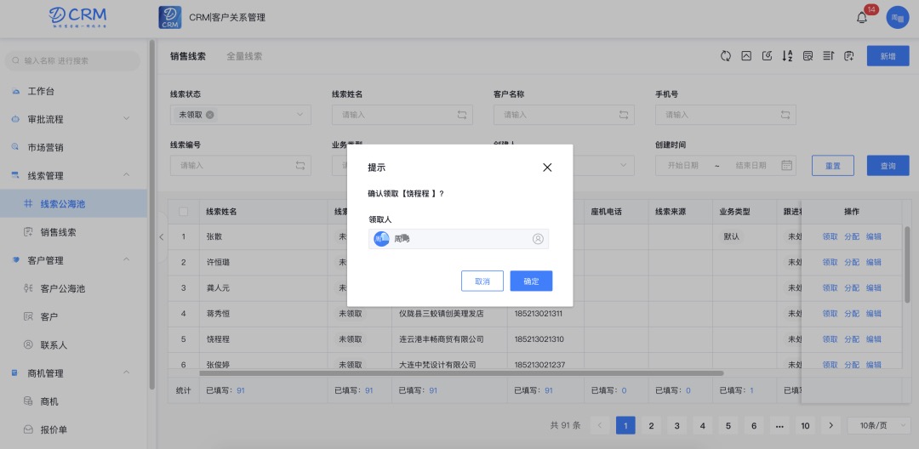This screenshot has height=449, width=919.
Task: Switch to the 全量线索 tab
Action: (244, 56)
